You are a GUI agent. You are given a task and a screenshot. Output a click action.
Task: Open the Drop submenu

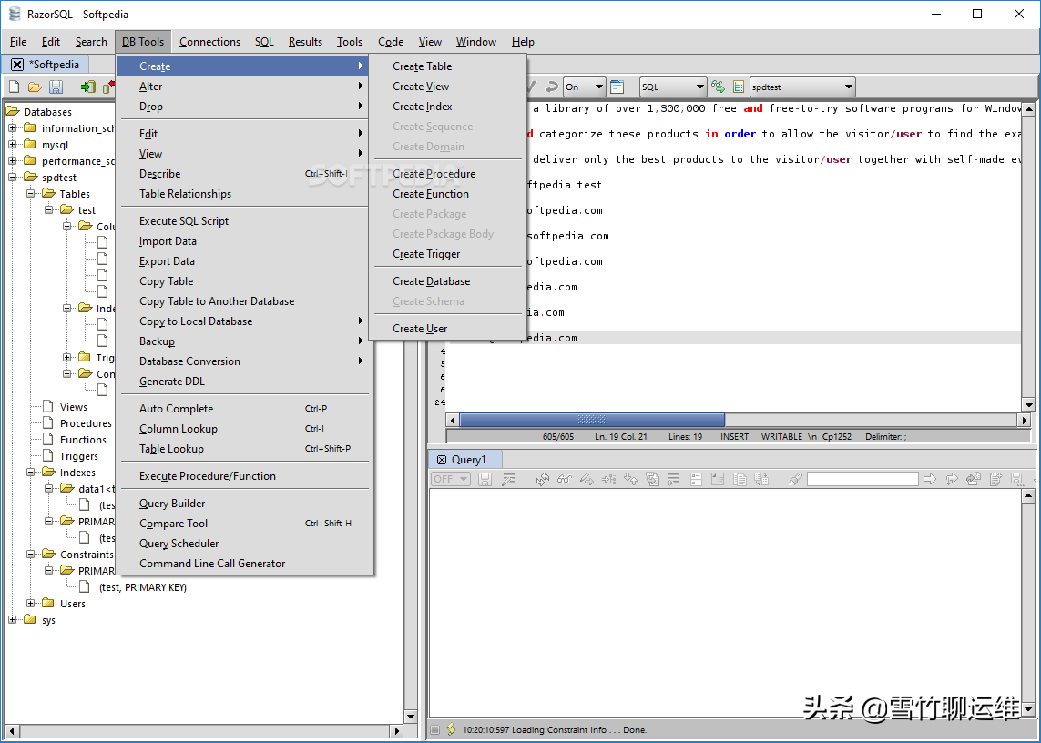pos(243,107)
